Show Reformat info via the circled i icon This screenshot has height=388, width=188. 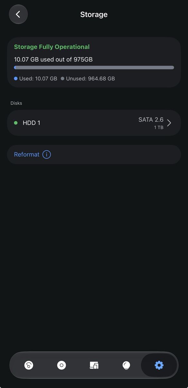pos(47,155)
